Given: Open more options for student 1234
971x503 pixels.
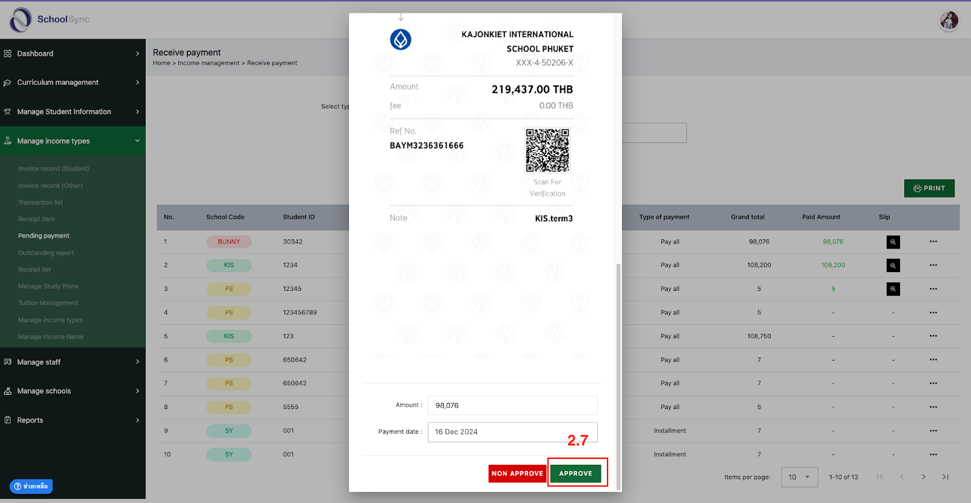Looking at the screenshot, I should (933, 265).
